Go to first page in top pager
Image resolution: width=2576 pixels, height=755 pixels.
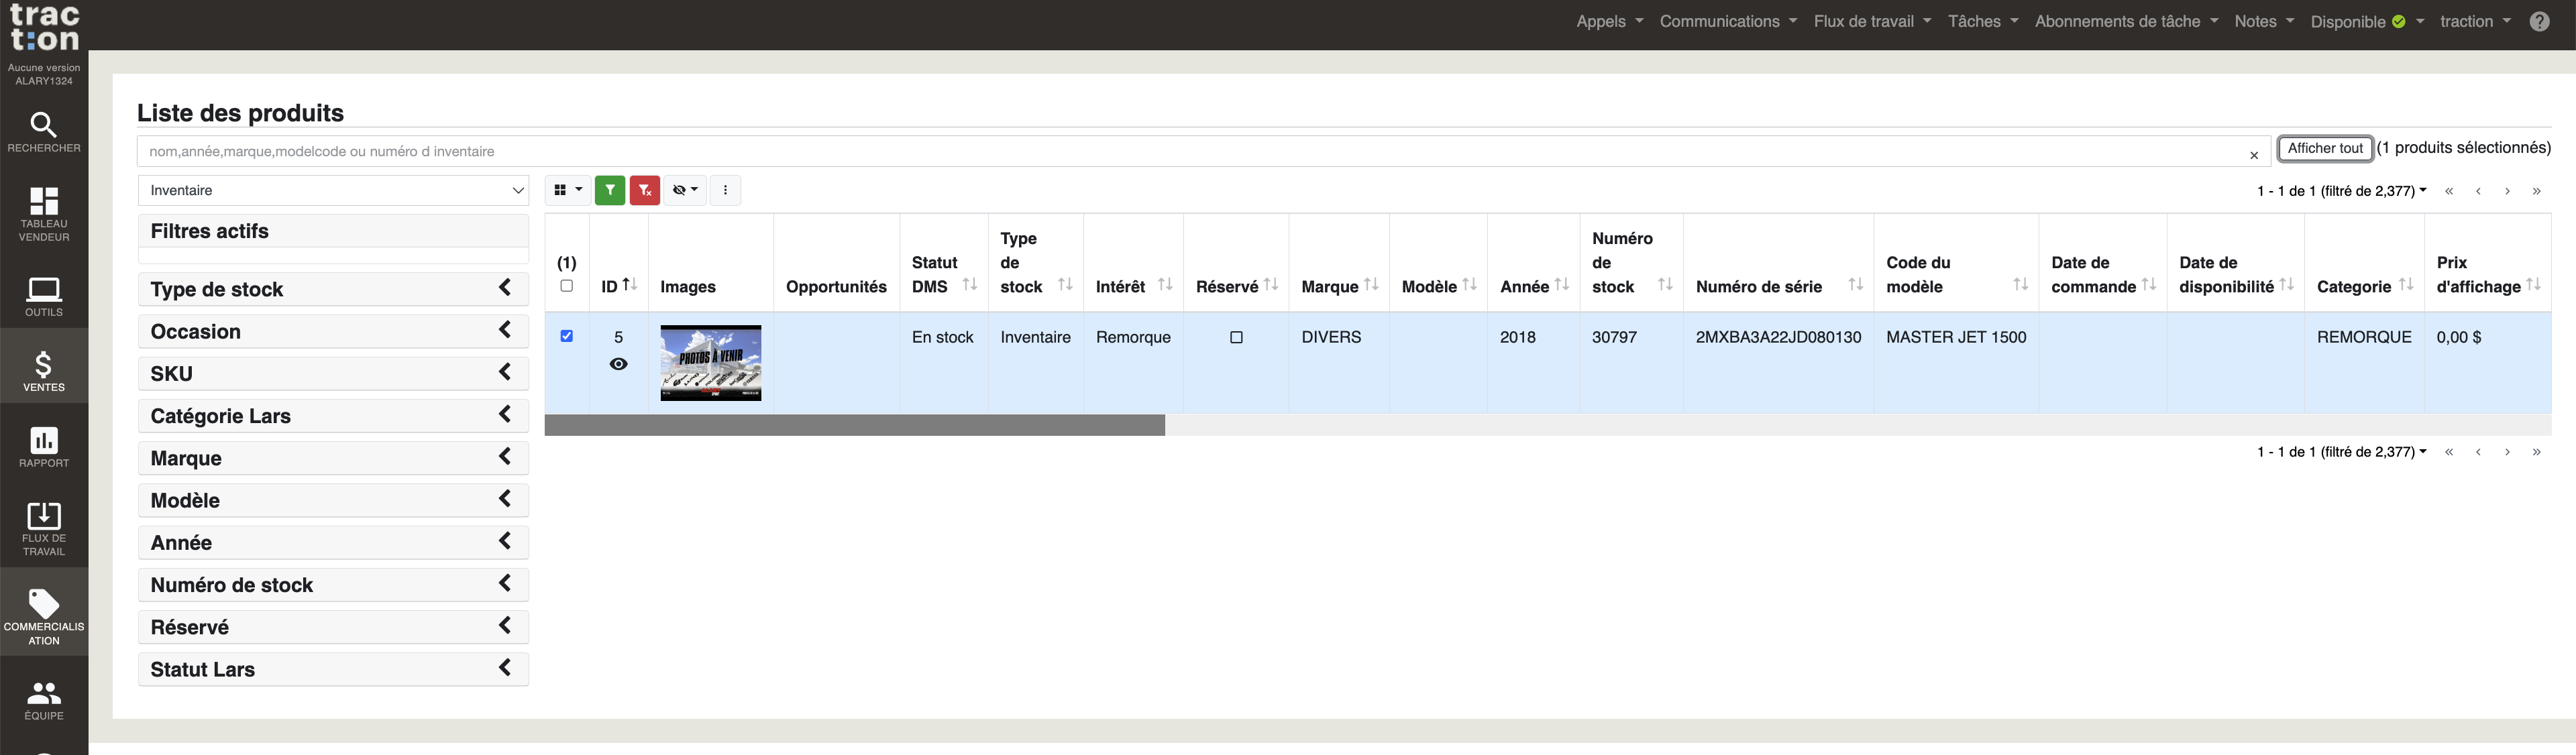coord(2449,191)
